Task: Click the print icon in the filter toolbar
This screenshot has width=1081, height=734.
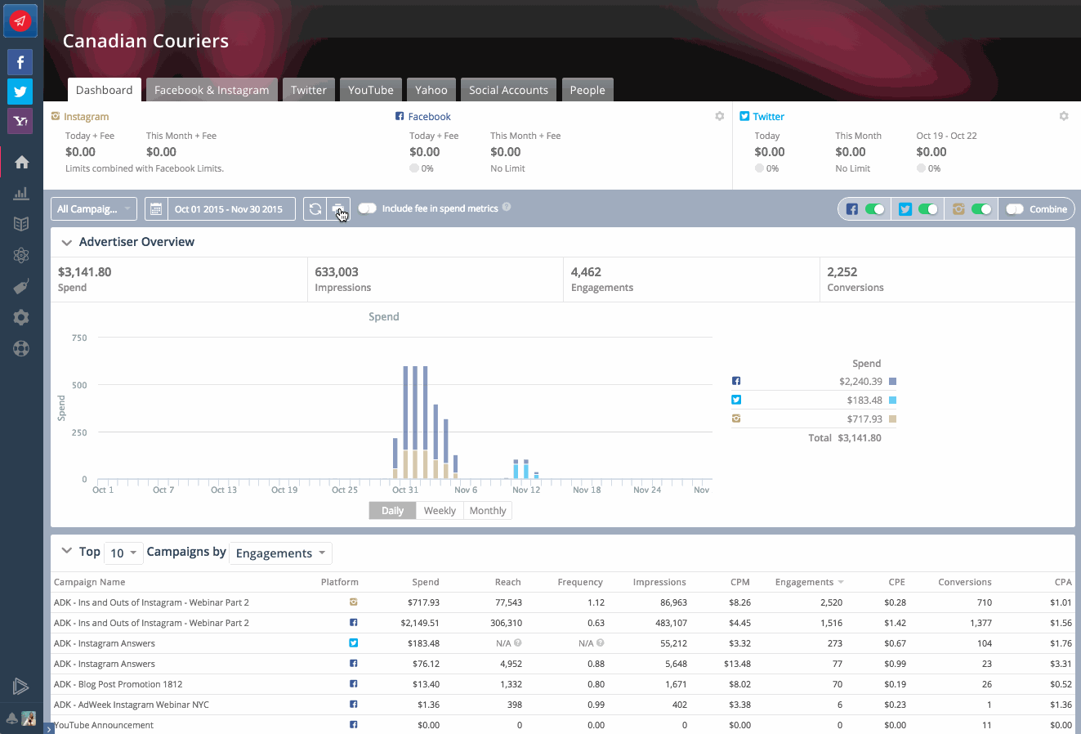Action: pos(337,208)
